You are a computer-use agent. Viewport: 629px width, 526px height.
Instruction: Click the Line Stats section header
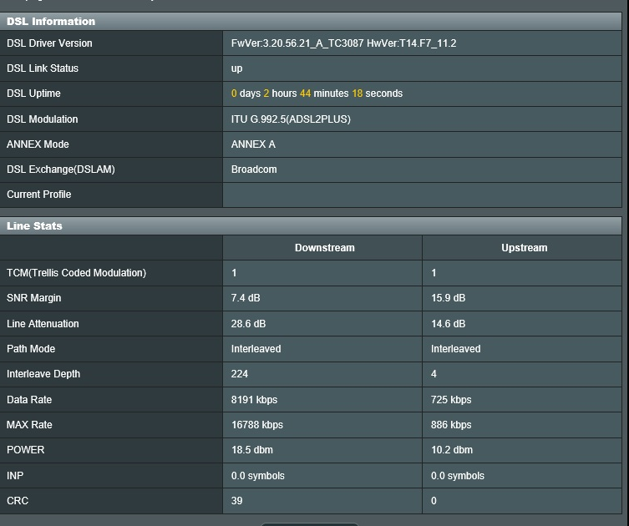pyautogui.click(x=35, y=225)
